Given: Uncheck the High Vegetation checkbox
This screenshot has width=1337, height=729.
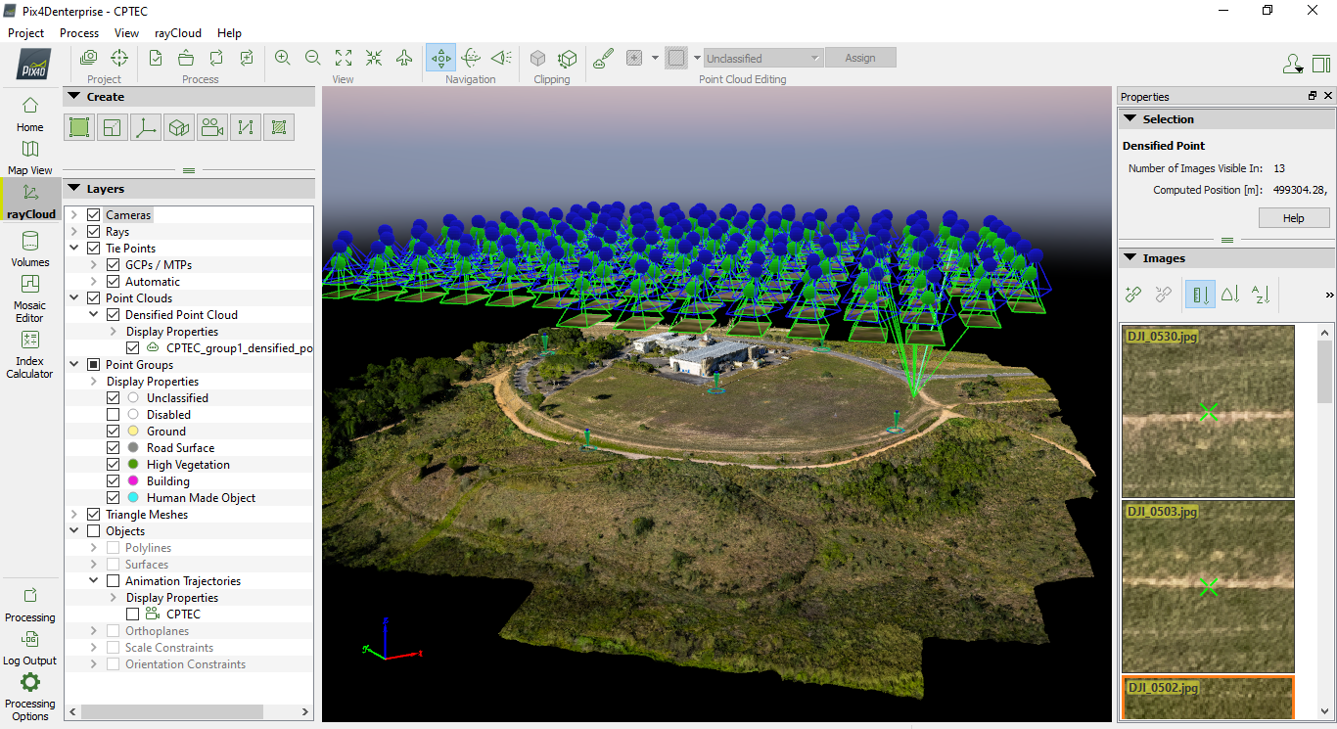Looking at the screenshot, I should point(114,465).
